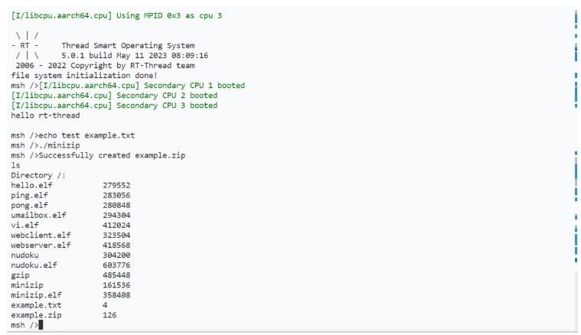Click the vertical scrollbar track on the right edge
Image resolution: width=581 pixels, height=335 pixels.
(576, 168)
